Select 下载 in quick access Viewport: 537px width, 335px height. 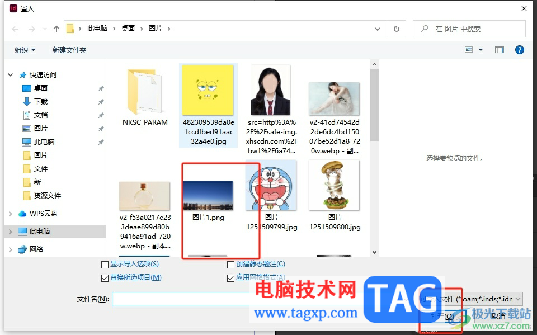click(x=40, y=101)
